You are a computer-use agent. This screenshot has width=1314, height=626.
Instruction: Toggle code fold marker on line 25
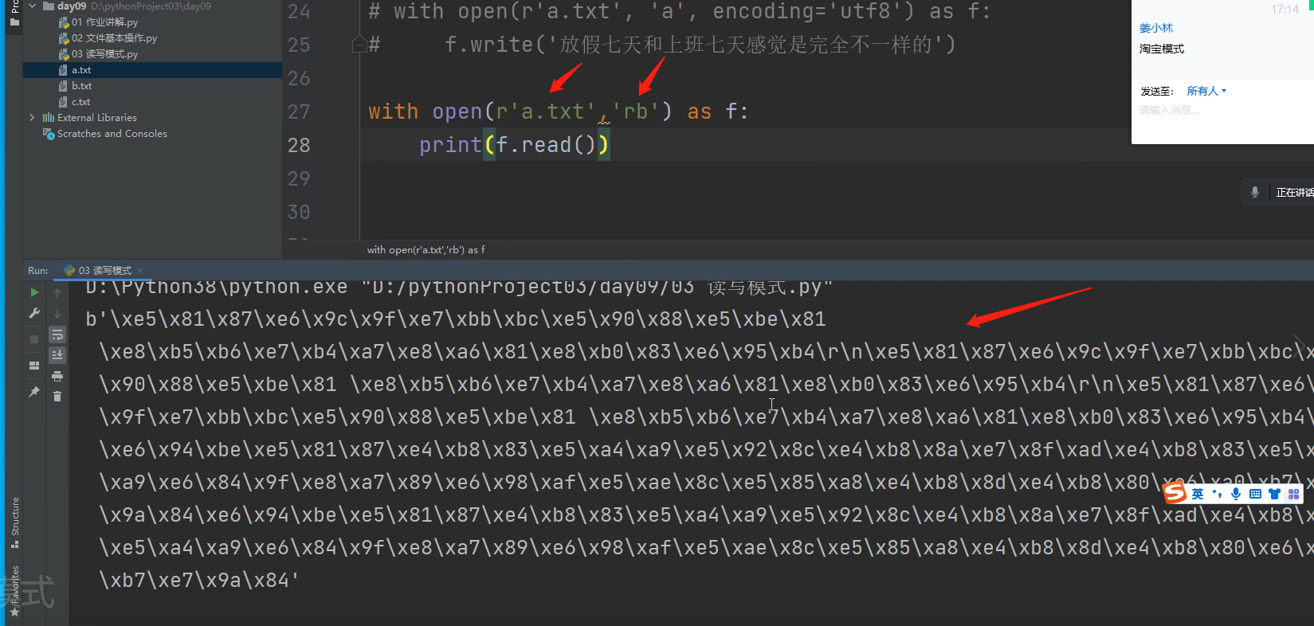(359, 45)
